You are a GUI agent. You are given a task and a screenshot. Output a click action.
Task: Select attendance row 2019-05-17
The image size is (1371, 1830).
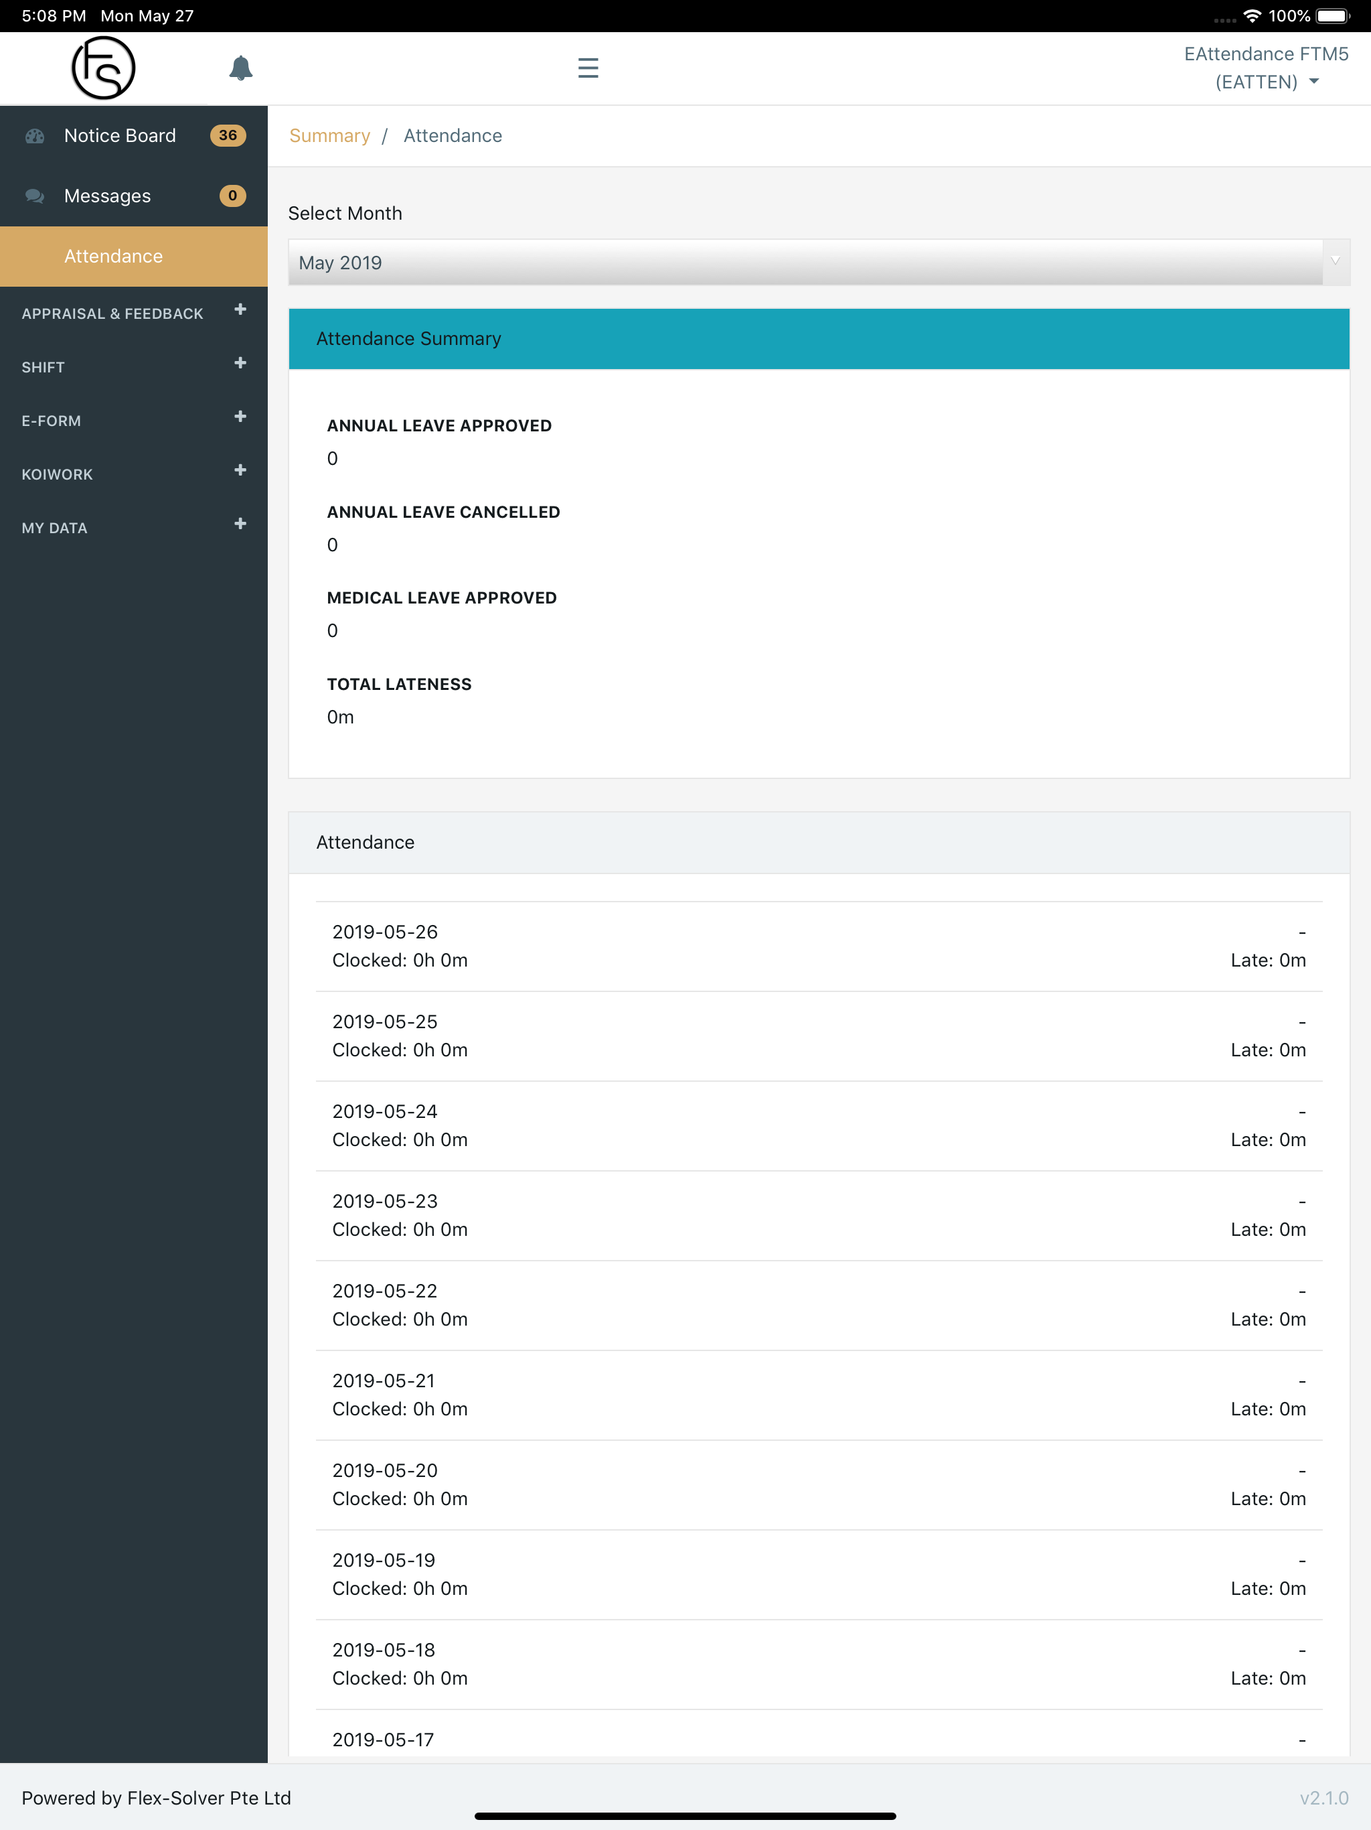click(819, 1734)
